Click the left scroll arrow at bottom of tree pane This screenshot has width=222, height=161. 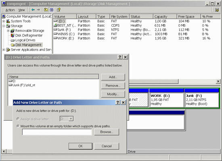point(4,151)
